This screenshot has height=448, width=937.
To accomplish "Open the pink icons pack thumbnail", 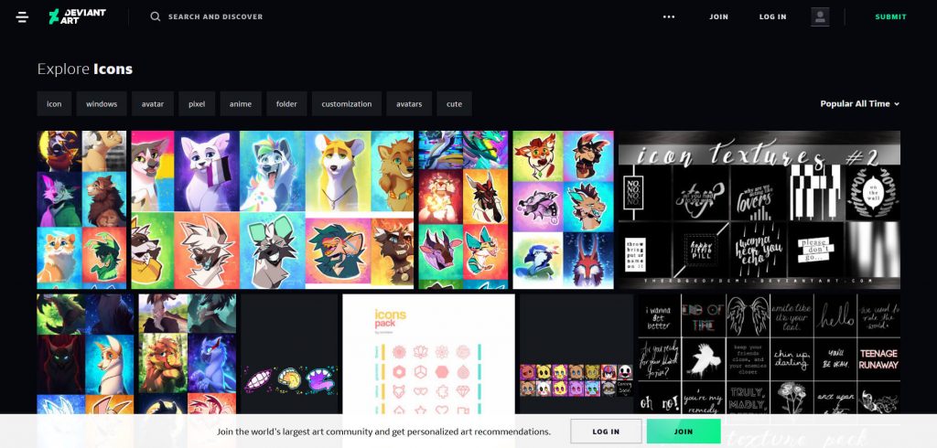I will (428, 354).
